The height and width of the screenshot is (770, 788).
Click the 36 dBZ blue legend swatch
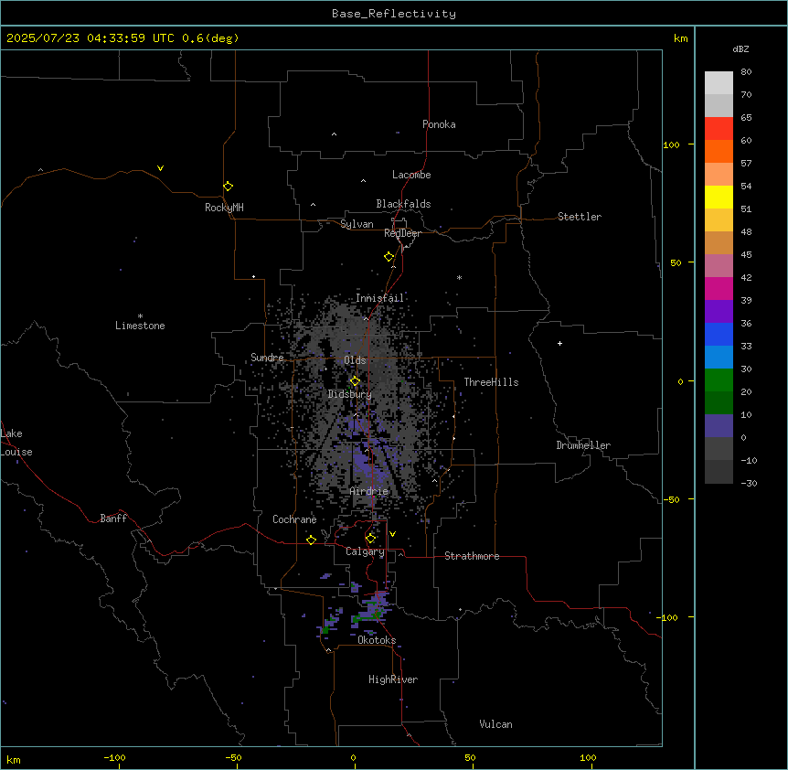719,334
